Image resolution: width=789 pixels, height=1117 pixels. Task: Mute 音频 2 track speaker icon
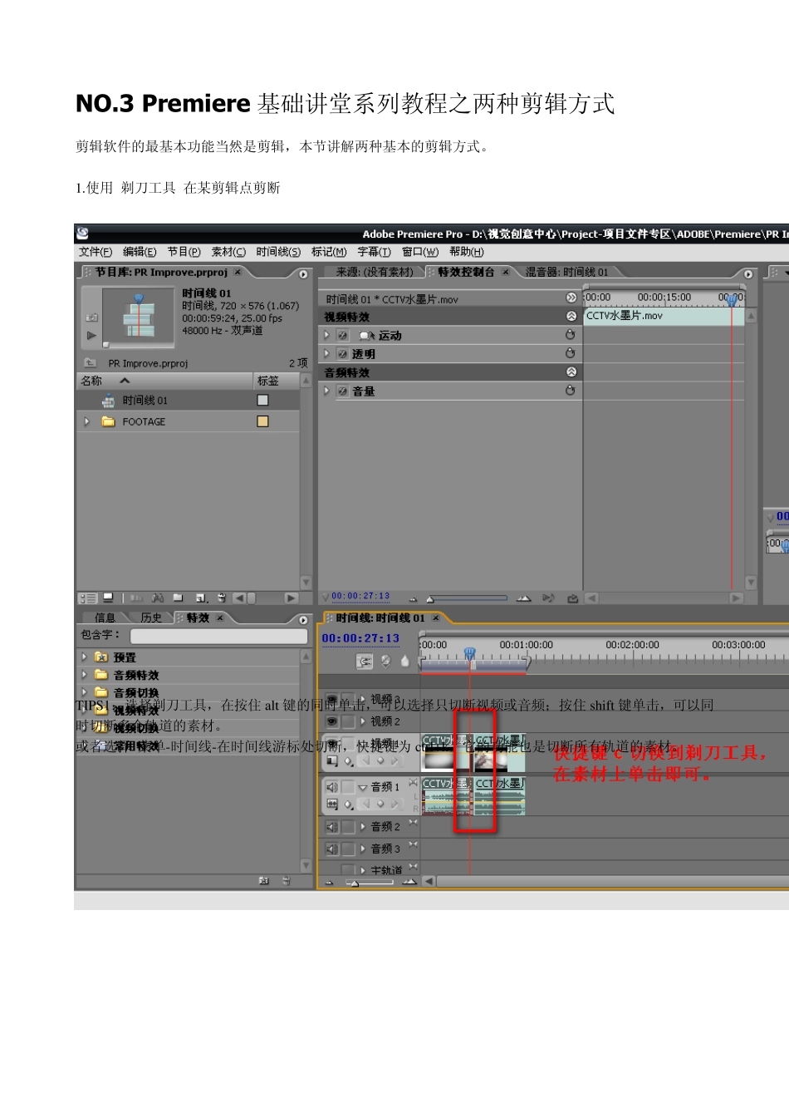[331, 826]
